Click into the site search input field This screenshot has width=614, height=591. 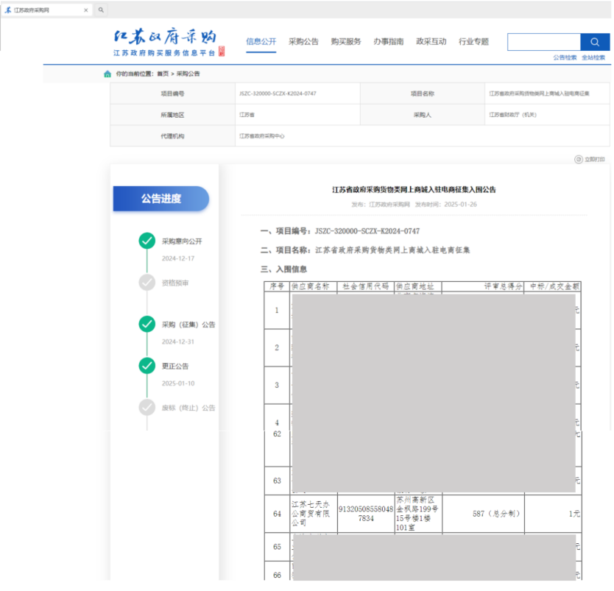(544, 42)
